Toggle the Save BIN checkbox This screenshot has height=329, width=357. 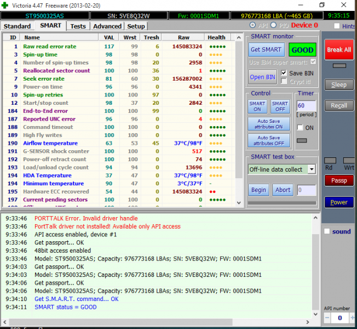284,73
